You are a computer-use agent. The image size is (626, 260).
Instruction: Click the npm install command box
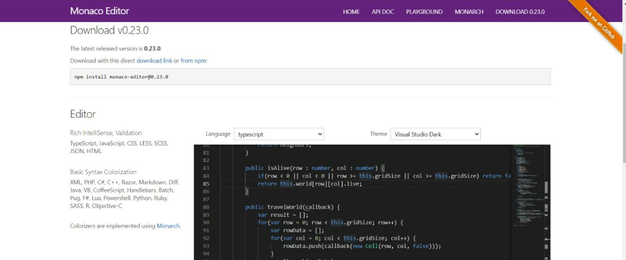310,76
